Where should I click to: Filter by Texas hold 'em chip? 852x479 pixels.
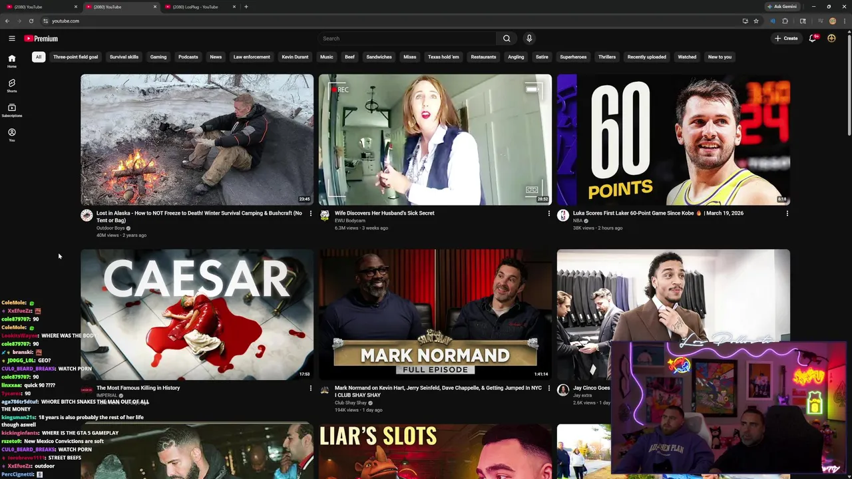443,57
